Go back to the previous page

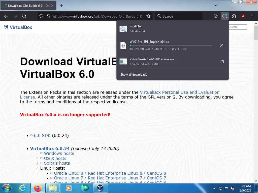coord(6,16)
